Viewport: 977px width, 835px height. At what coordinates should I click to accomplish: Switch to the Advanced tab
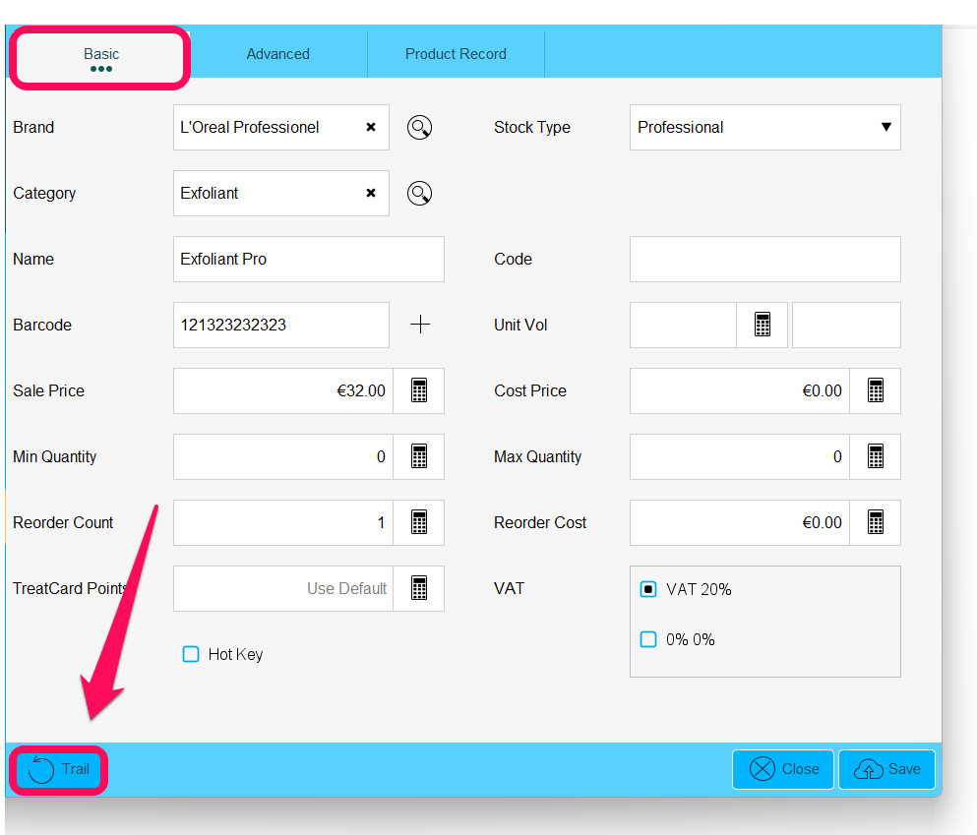277,55
